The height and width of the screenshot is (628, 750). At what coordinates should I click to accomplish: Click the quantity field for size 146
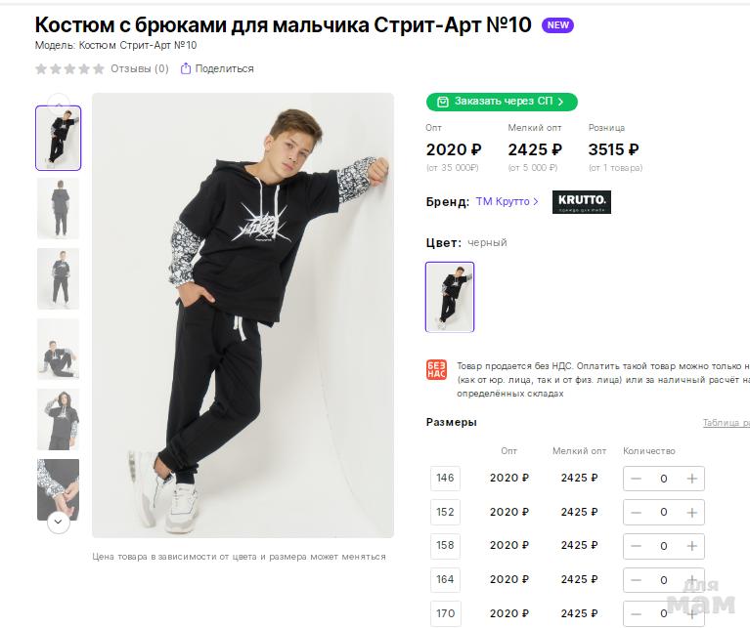click(x=664, y=479)
